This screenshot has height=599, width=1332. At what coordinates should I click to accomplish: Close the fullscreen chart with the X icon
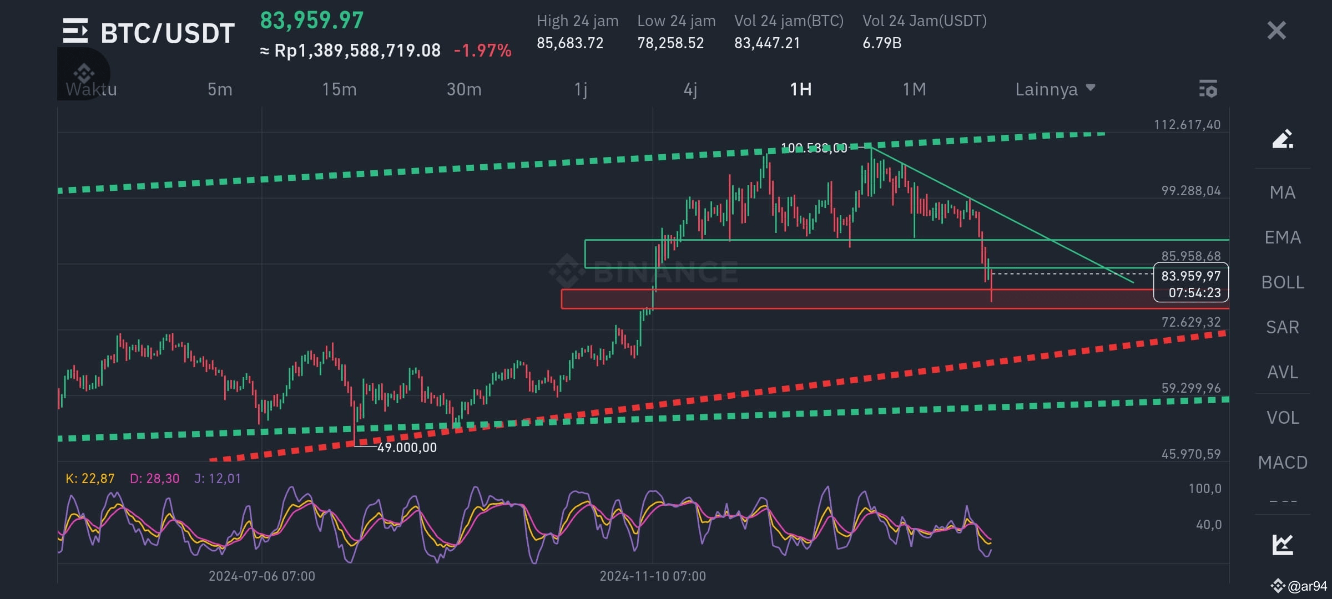point(1276,29)
